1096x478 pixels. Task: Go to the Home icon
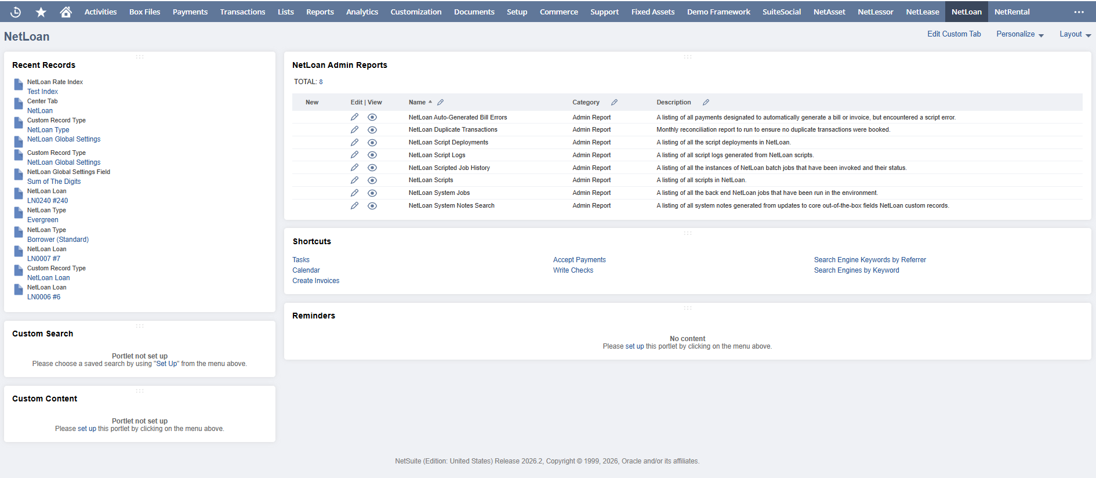(66, 12)
